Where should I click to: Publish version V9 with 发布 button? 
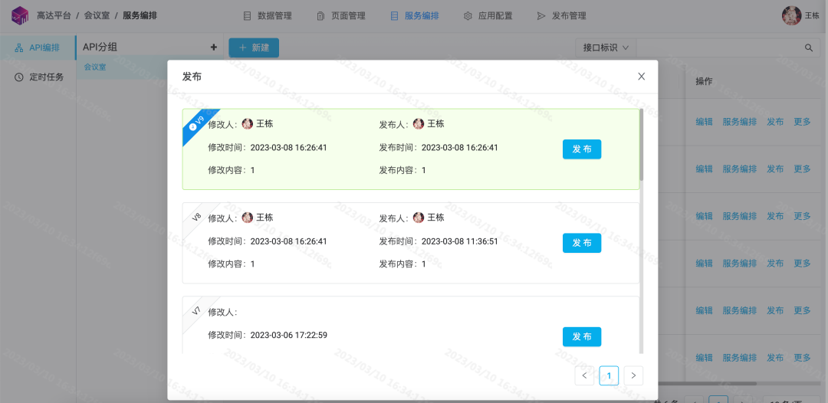tap(582, 149)
